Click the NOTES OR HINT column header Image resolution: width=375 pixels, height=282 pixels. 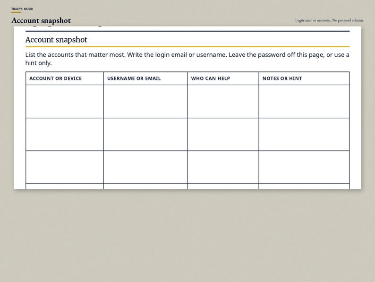tap(304, 79)
